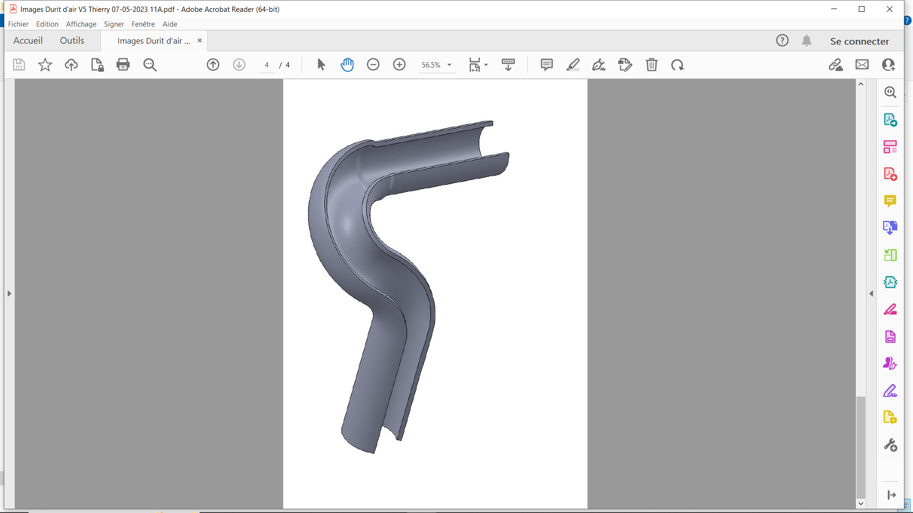Click the page number field
Screen dimensions: 913x513
pyautogui.click(x=267, y=65)
